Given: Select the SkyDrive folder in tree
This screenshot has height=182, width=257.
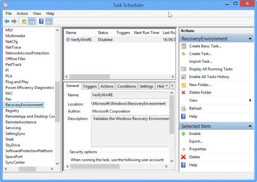Looking at the screenshot, I should tap(13, 145).
